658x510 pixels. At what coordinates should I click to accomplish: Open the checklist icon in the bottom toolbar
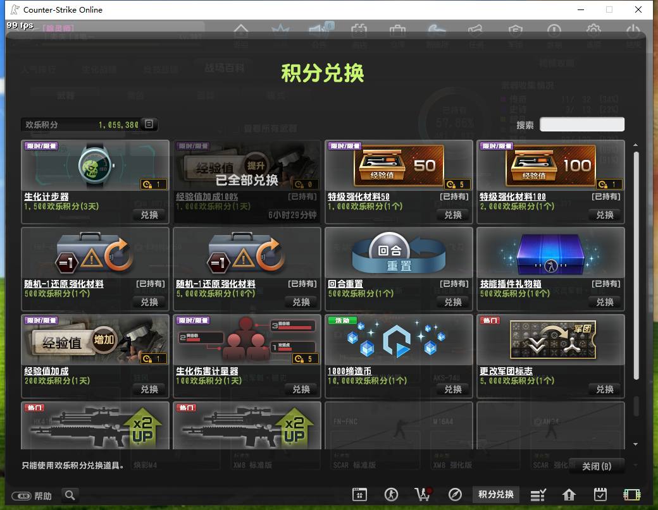point(538,495)
